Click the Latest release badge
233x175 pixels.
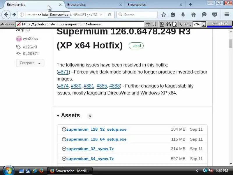coord(136,46)
